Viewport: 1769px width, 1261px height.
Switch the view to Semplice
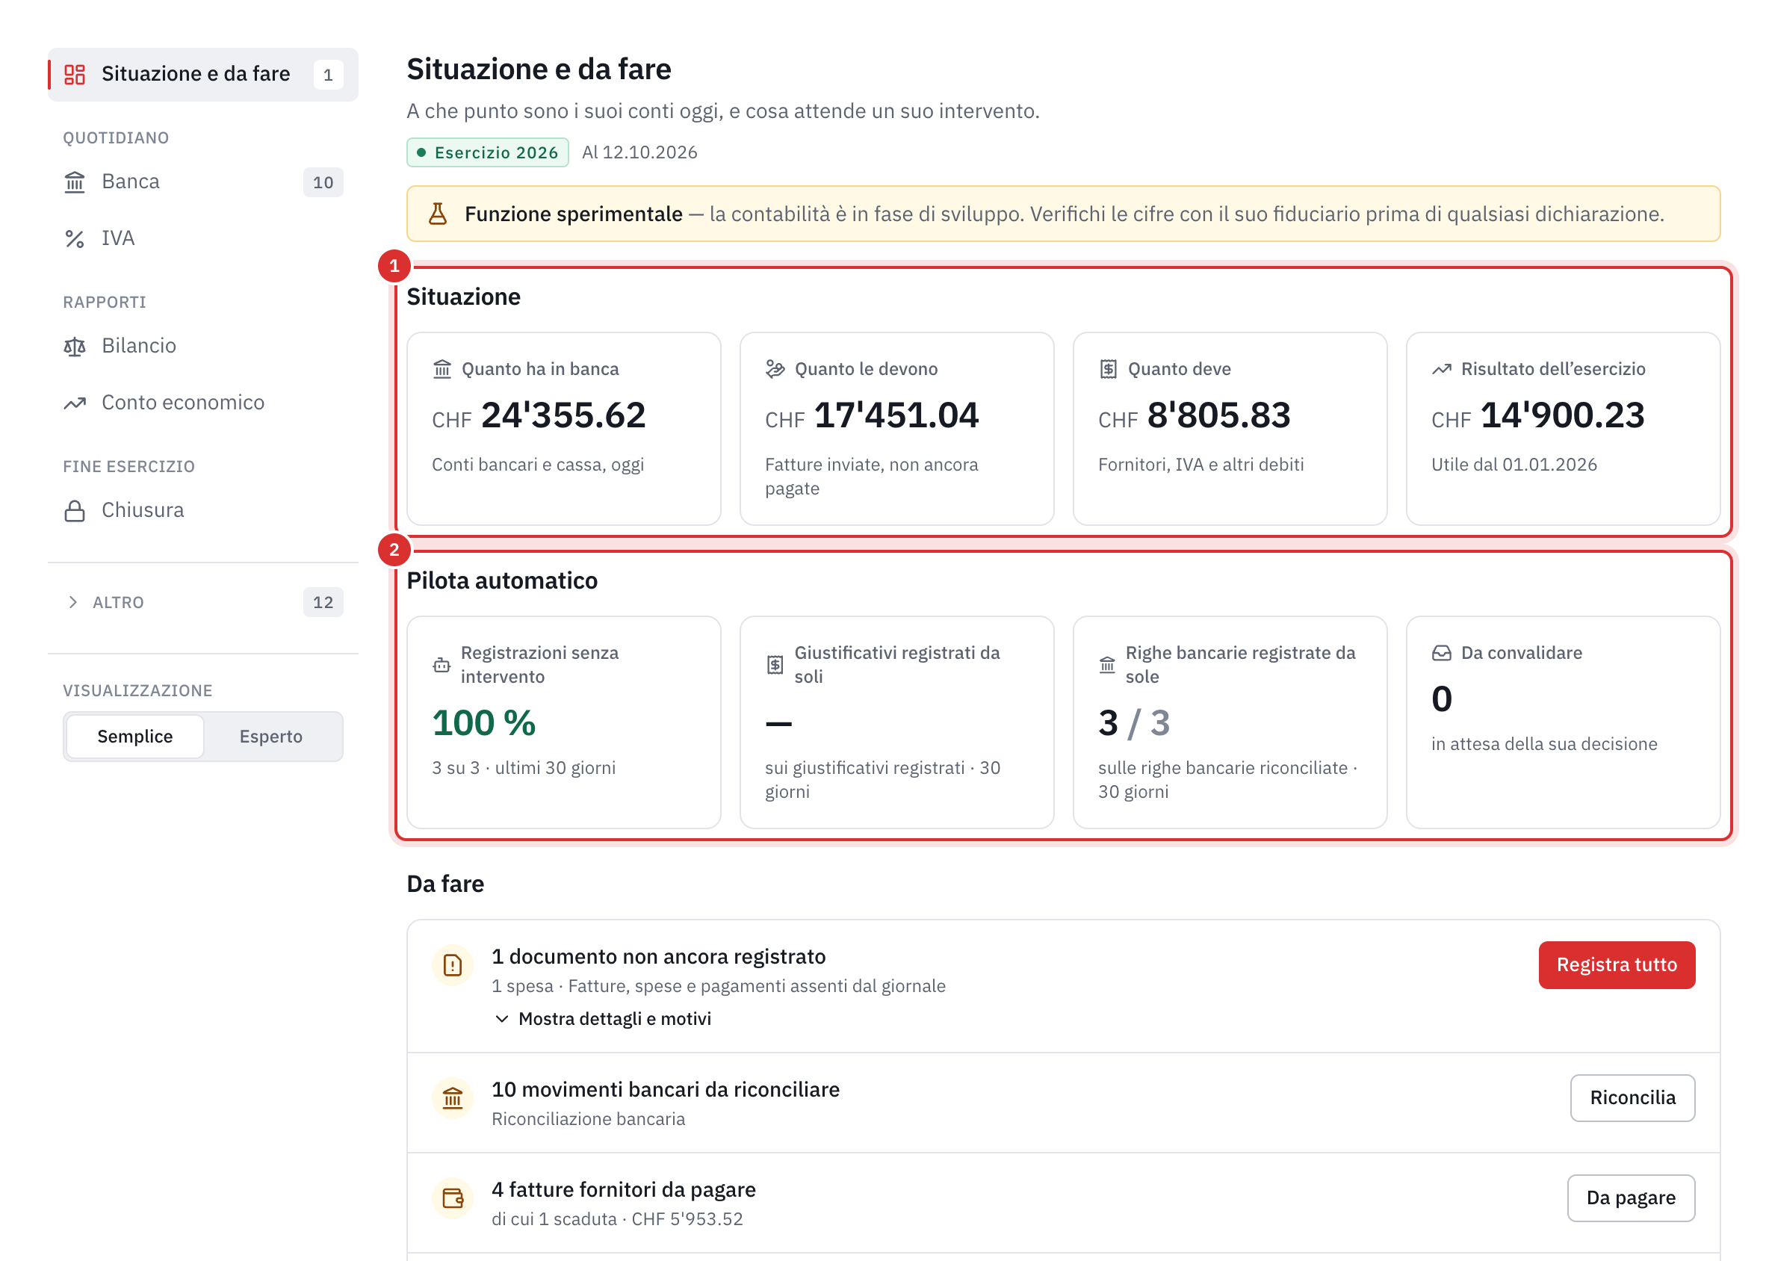coord(135,736)
